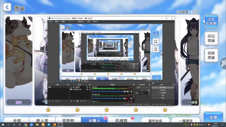Remove transition with minus icon
Screen dimensions: 226x127
[146, 90]
